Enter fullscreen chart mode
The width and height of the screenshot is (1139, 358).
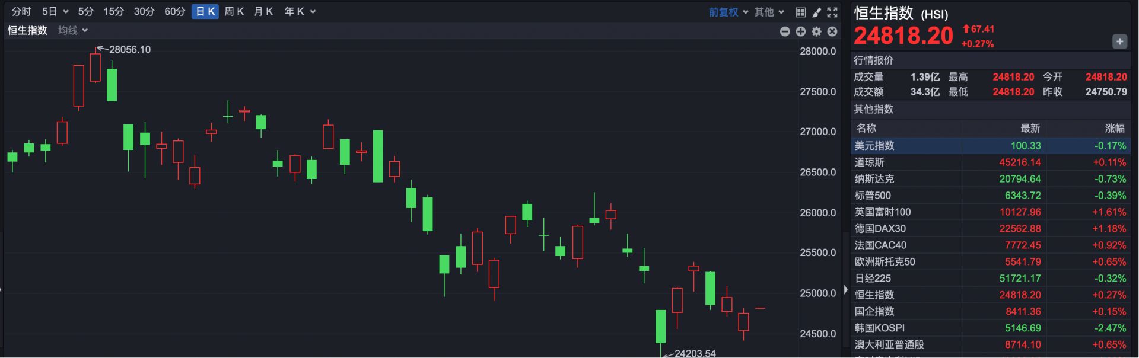[832, 12]
